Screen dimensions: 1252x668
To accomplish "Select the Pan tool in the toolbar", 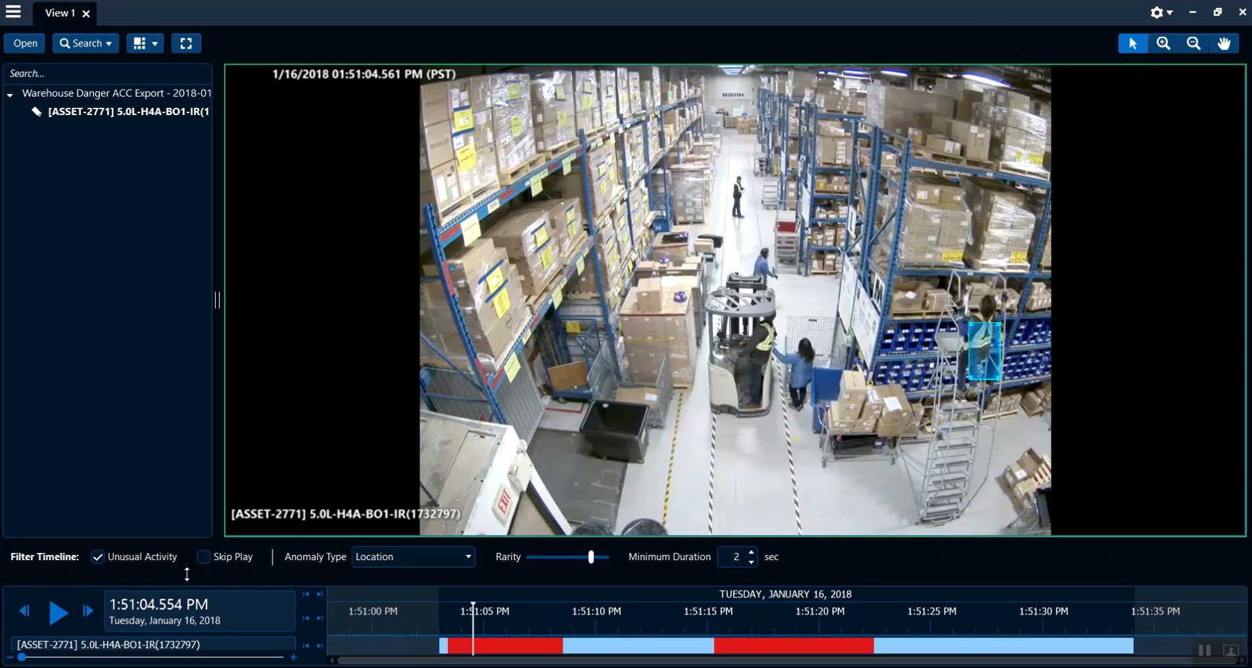I will [x=1224, y=43].
